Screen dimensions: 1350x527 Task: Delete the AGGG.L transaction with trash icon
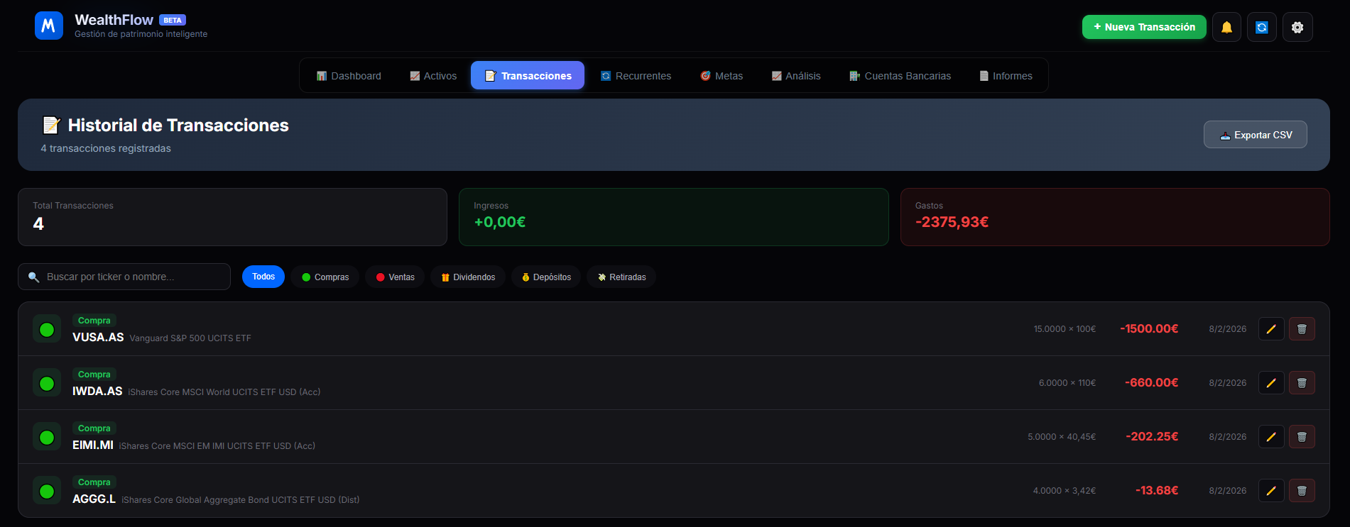tap(1302, 491)
